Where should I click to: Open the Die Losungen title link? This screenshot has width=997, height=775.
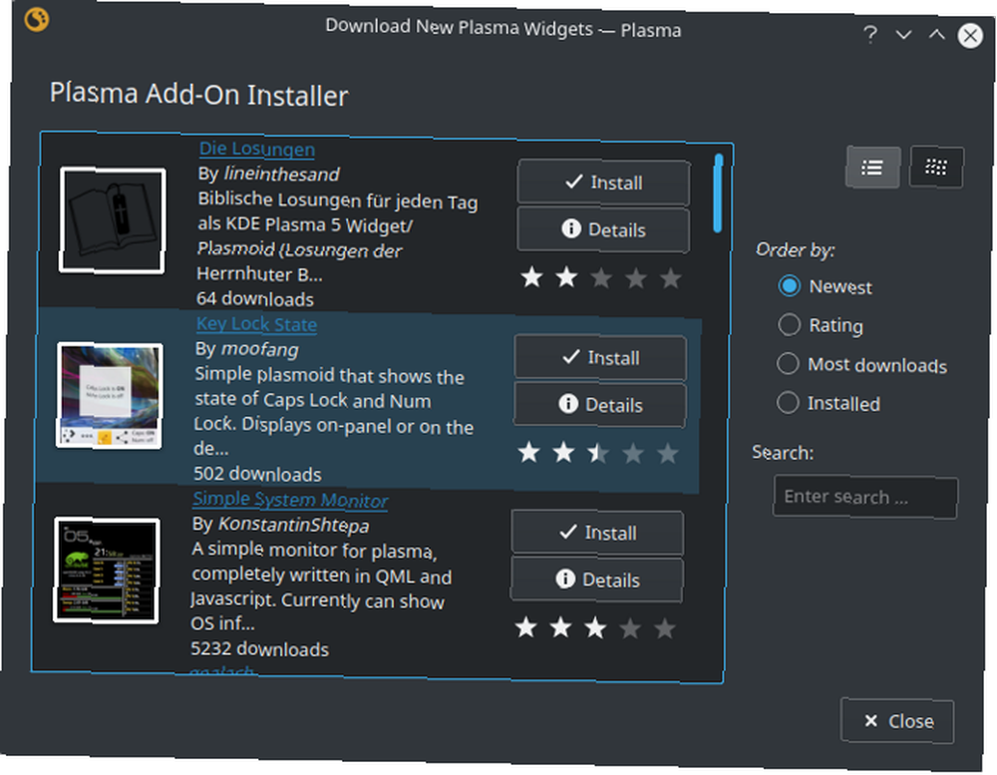pos(257,149)
